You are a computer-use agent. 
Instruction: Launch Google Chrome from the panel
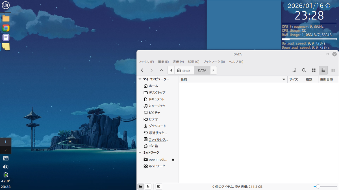coord(6,28)
